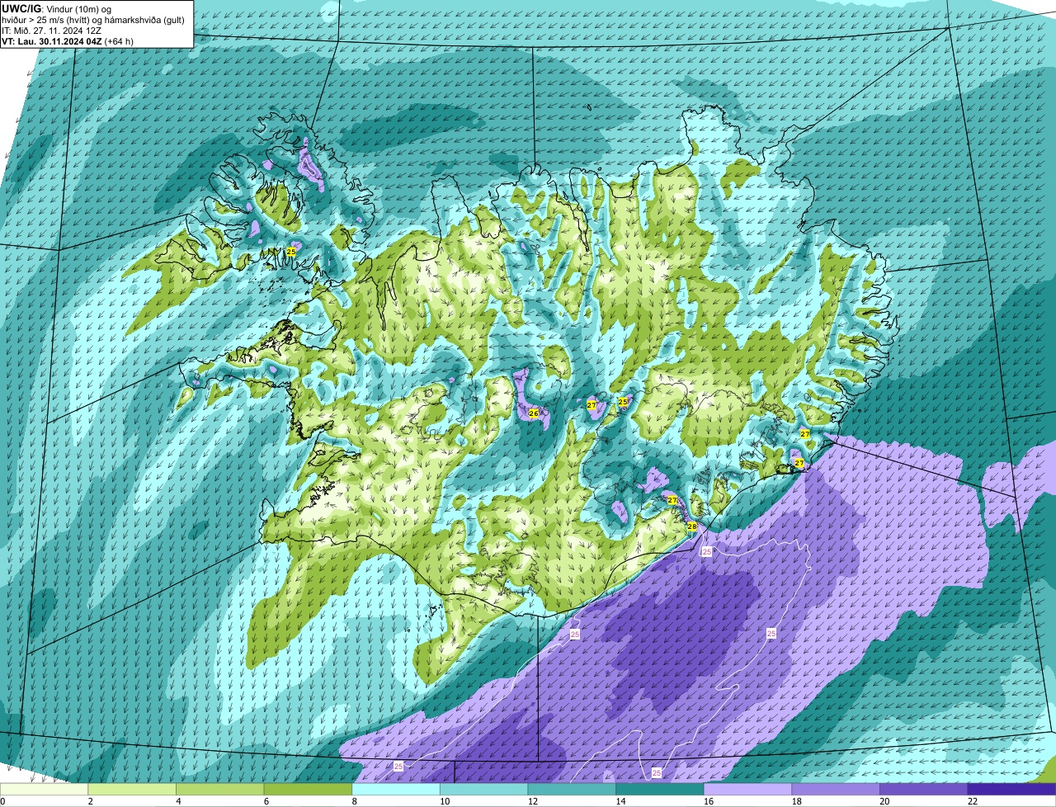Pick the 4–6 m/s legend color swatch
This screenshot has width=1056, height=807.
pos(219,790)
